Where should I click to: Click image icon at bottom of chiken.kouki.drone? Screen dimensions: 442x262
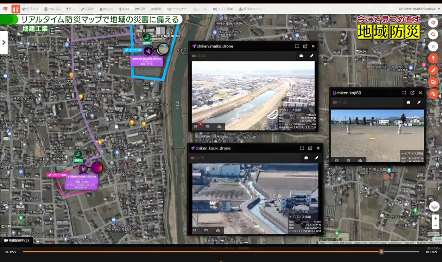click(206, 230)
